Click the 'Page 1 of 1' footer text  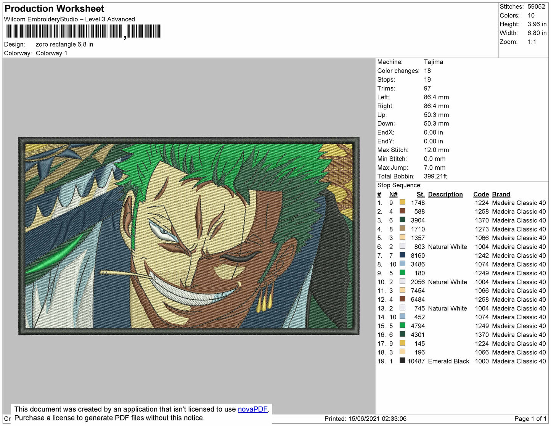[x=530, y=418]
